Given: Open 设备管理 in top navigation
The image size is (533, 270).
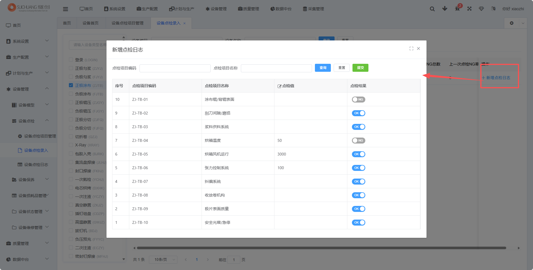Looking at the screenshot, I should (216, 9).
